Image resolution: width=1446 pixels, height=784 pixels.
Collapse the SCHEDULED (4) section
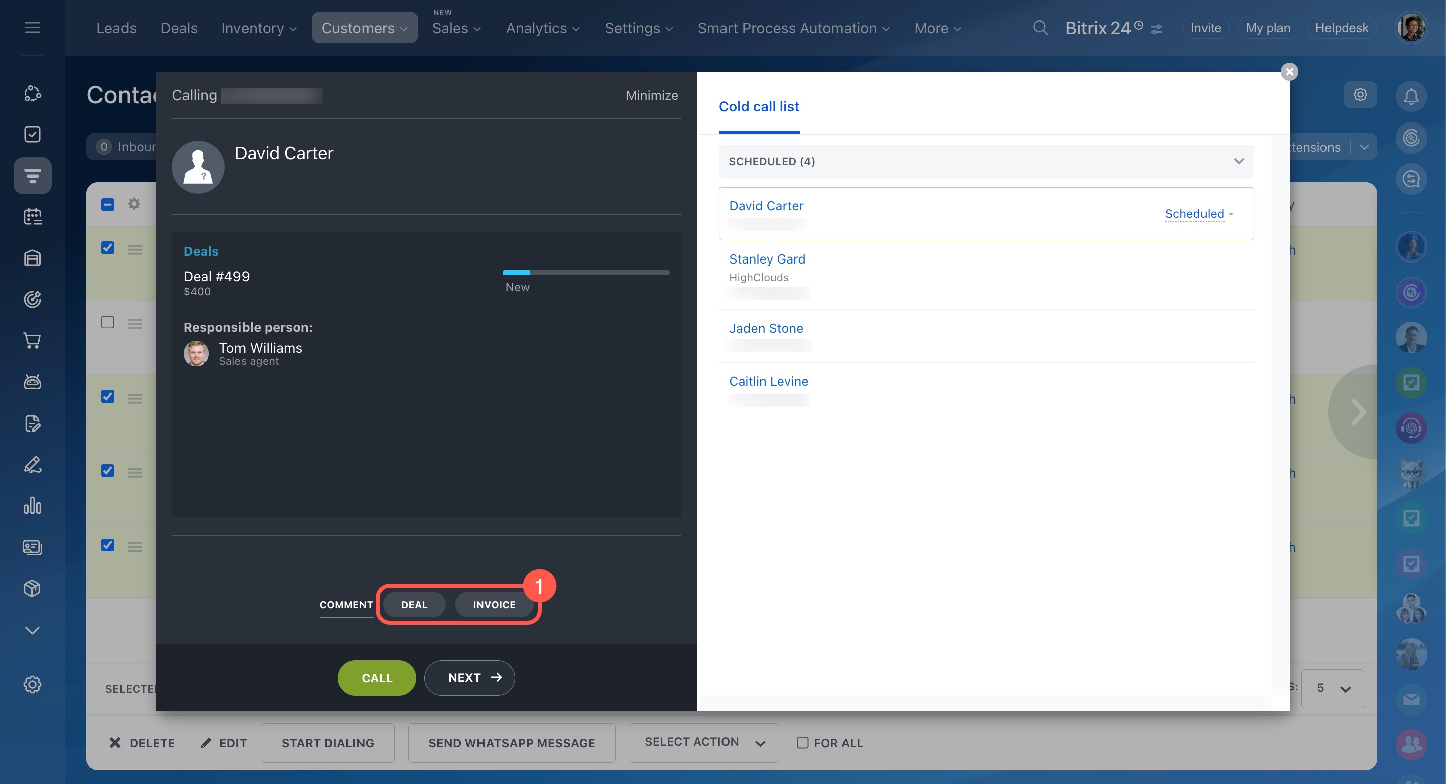(1238, 162)
